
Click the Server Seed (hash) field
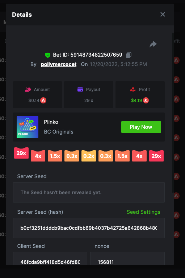pos(89,228)
